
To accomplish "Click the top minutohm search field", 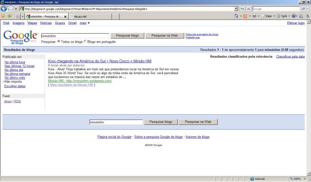I will [75, 36].
